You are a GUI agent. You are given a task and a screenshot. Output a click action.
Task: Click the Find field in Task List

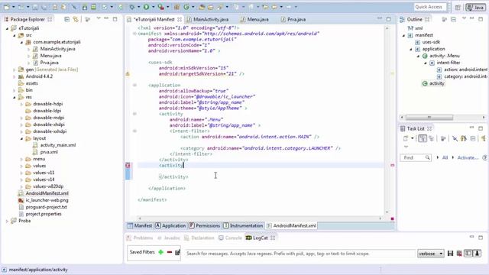(x=416, y=158)
